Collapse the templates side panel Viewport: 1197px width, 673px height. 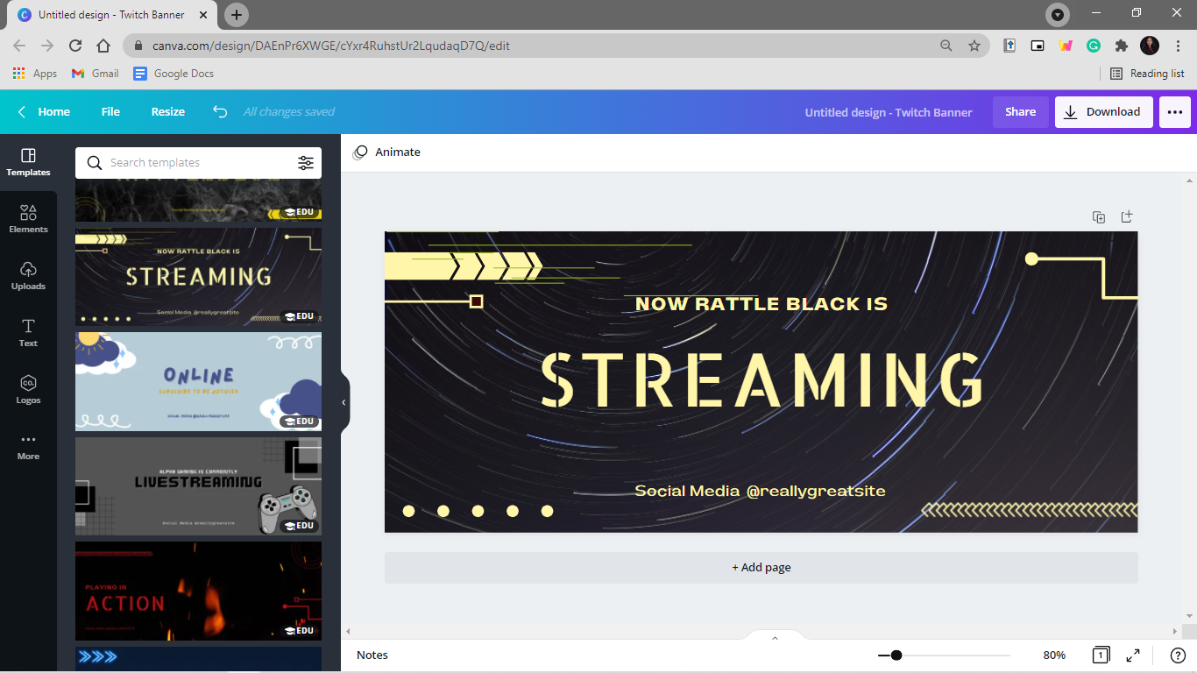point(344,402)
